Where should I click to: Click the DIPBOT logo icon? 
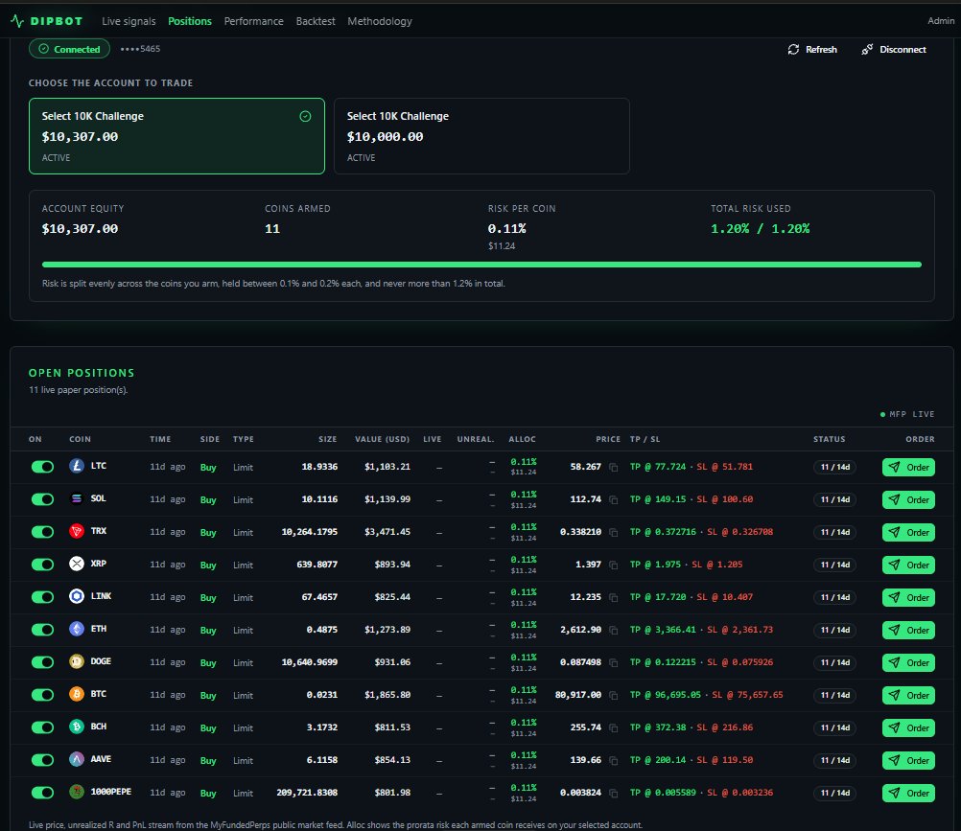pyautogui.click(x=17, y=21)
